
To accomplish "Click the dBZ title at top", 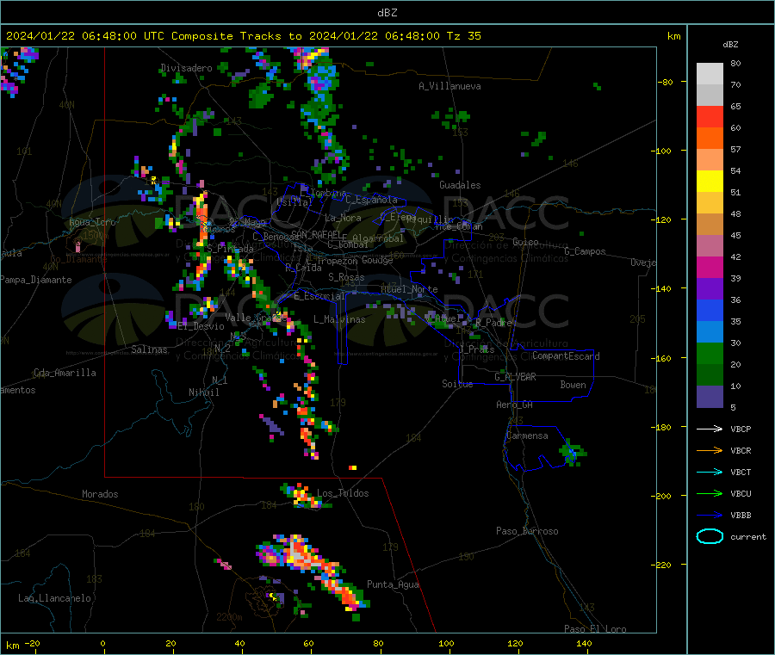I will click(387, 13).
